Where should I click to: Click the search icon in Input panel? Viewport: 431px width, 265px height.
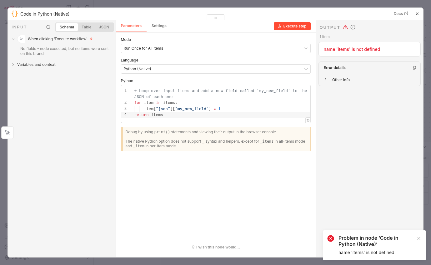tap(48, 27)
